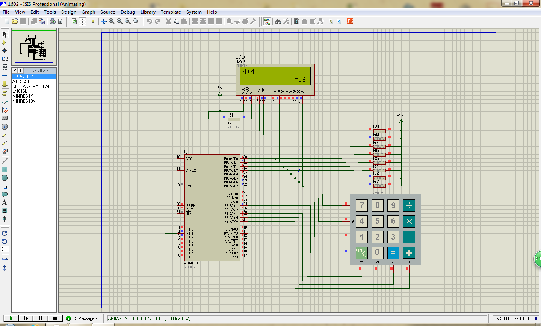Redraw the display with the refresh icon
The width and height of the screenshot is (541, 326).
(74, 21)
